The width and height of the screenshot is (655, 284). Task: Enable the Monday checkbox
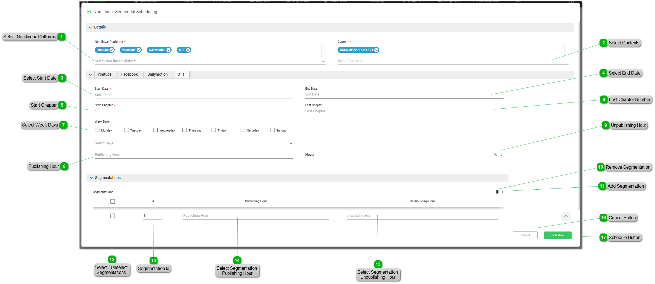(x=97, y=130)
